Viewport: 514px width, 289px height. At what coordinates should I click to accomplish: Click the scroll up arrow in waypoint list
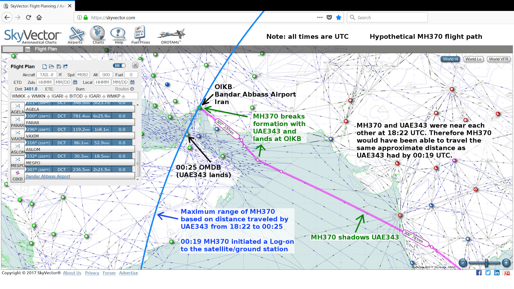pyautogui.click(x=137, y=105)
